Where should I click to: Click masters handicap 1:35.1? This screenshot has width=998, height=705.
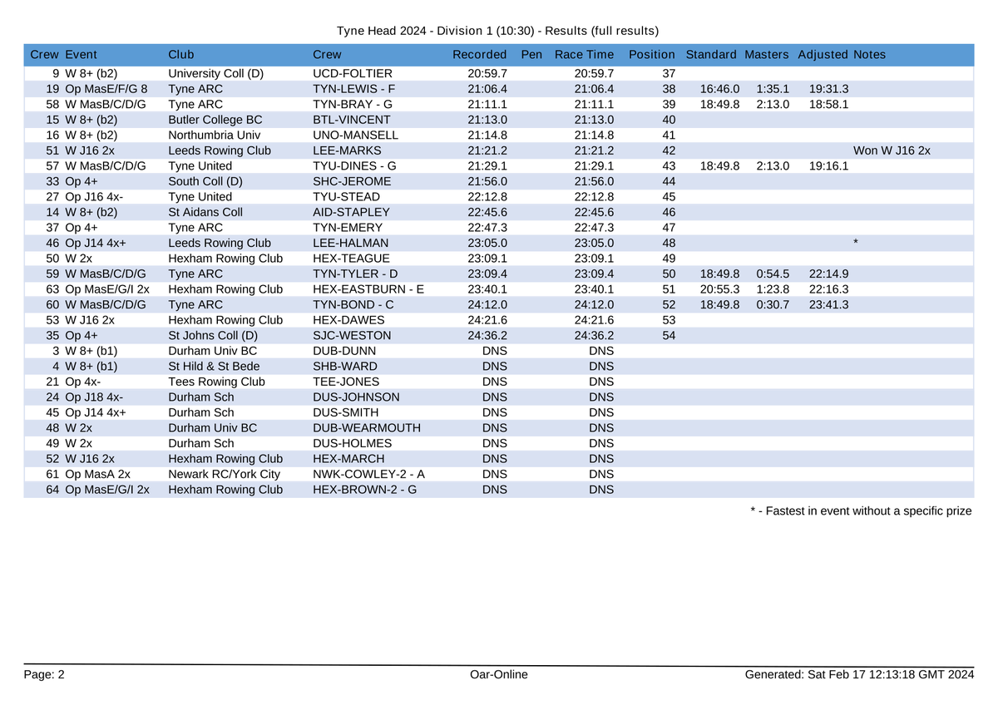pos(773,89)
